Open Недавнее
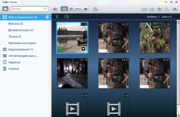This screenshot has width=180, height=117. point(14,62)
